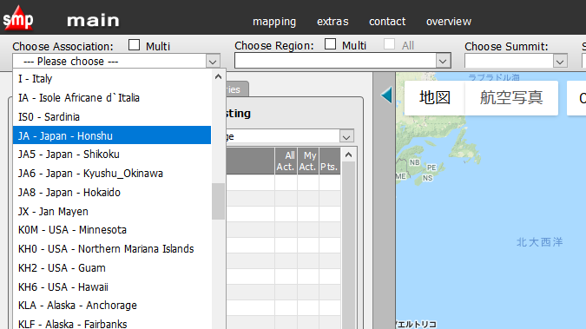This screenshot has height=329, width=586.
Task: Select JA - Japan - Honshu option
Action: (112, 135)
